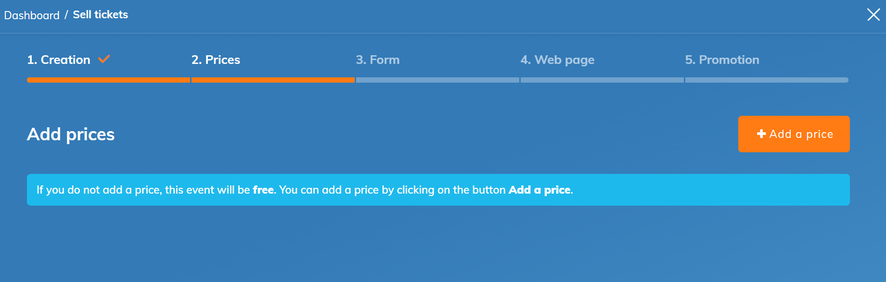Click the progress segment under Web page
Viewport: 886px width, 282px height.
tap(602, 80)
